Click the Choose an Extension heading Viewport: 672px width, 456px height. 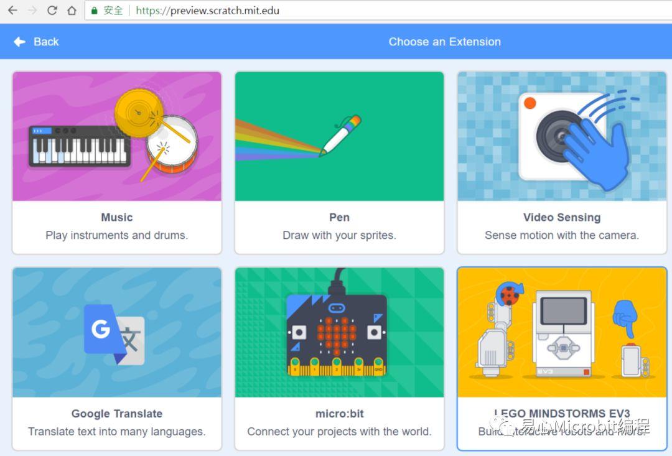(x=444, y=42)
